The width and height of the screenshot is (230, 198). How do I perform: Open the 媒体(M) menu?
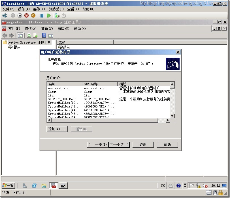tap(39, 9)
